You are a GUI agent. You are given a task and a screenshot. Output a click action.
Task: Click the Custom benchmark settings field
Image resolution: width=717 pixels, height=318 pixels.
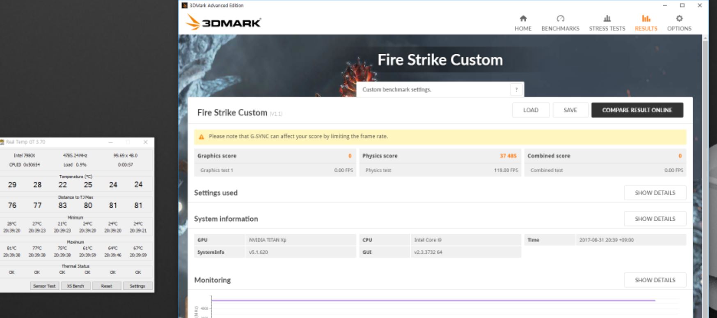433,89
